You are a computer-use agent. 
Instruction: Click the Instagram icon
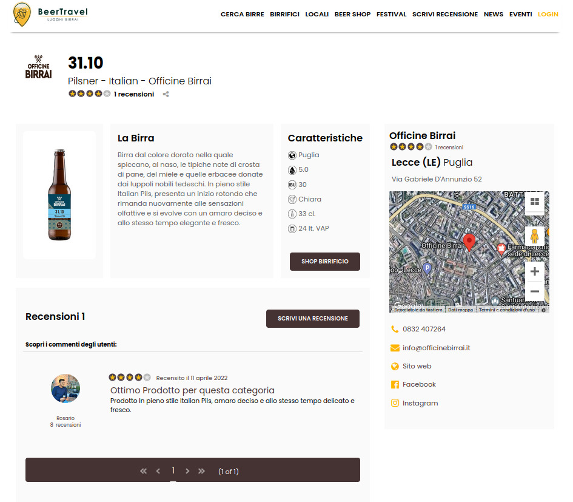pos(395,403)
